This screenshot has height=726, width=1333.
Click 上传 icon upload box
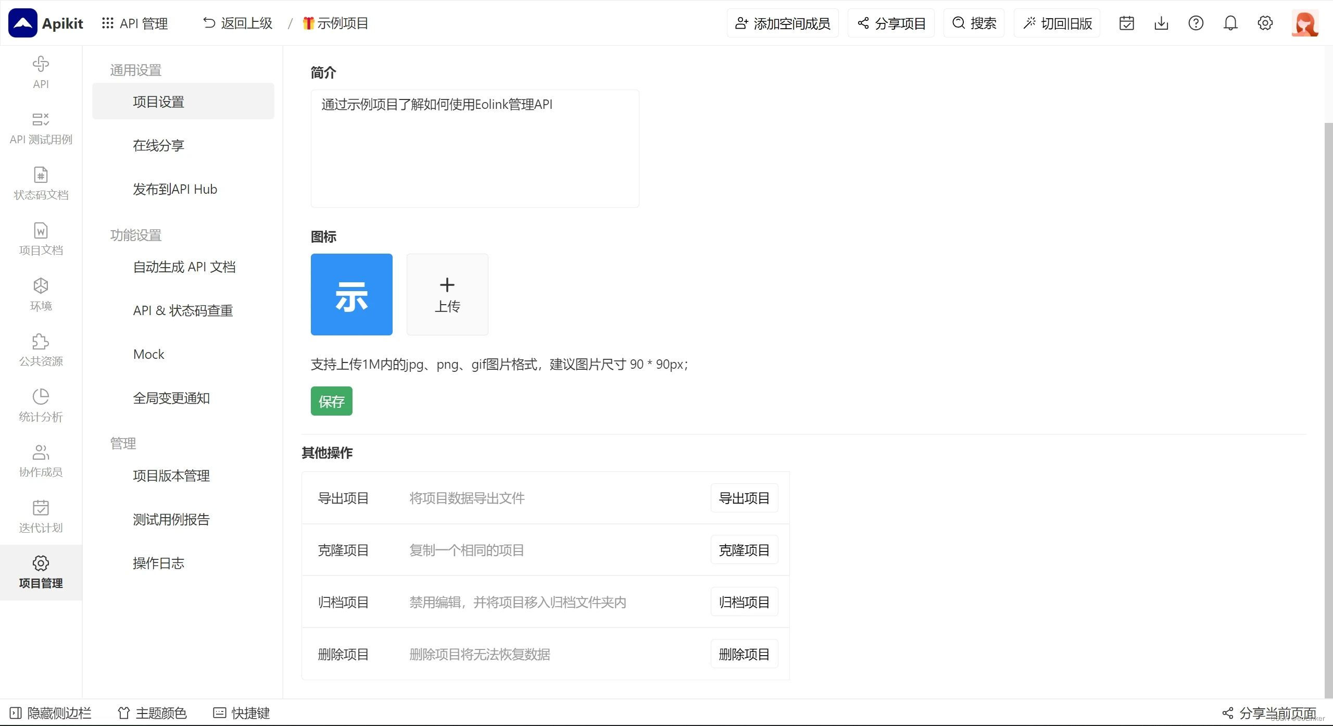(447, 294)
